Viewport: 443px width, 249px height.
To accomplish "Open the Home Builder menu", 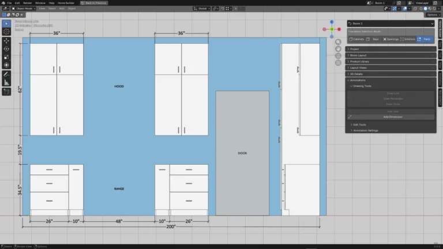I will (66, 3).
